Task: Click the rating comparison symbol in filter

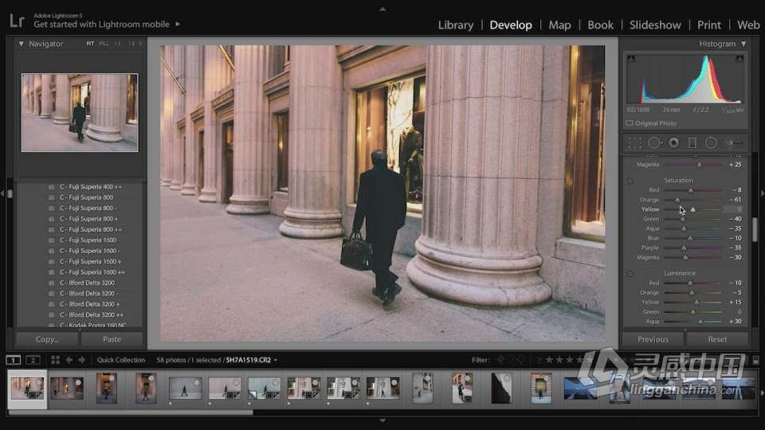Action: pyautogui.click(x=539, y=360)
